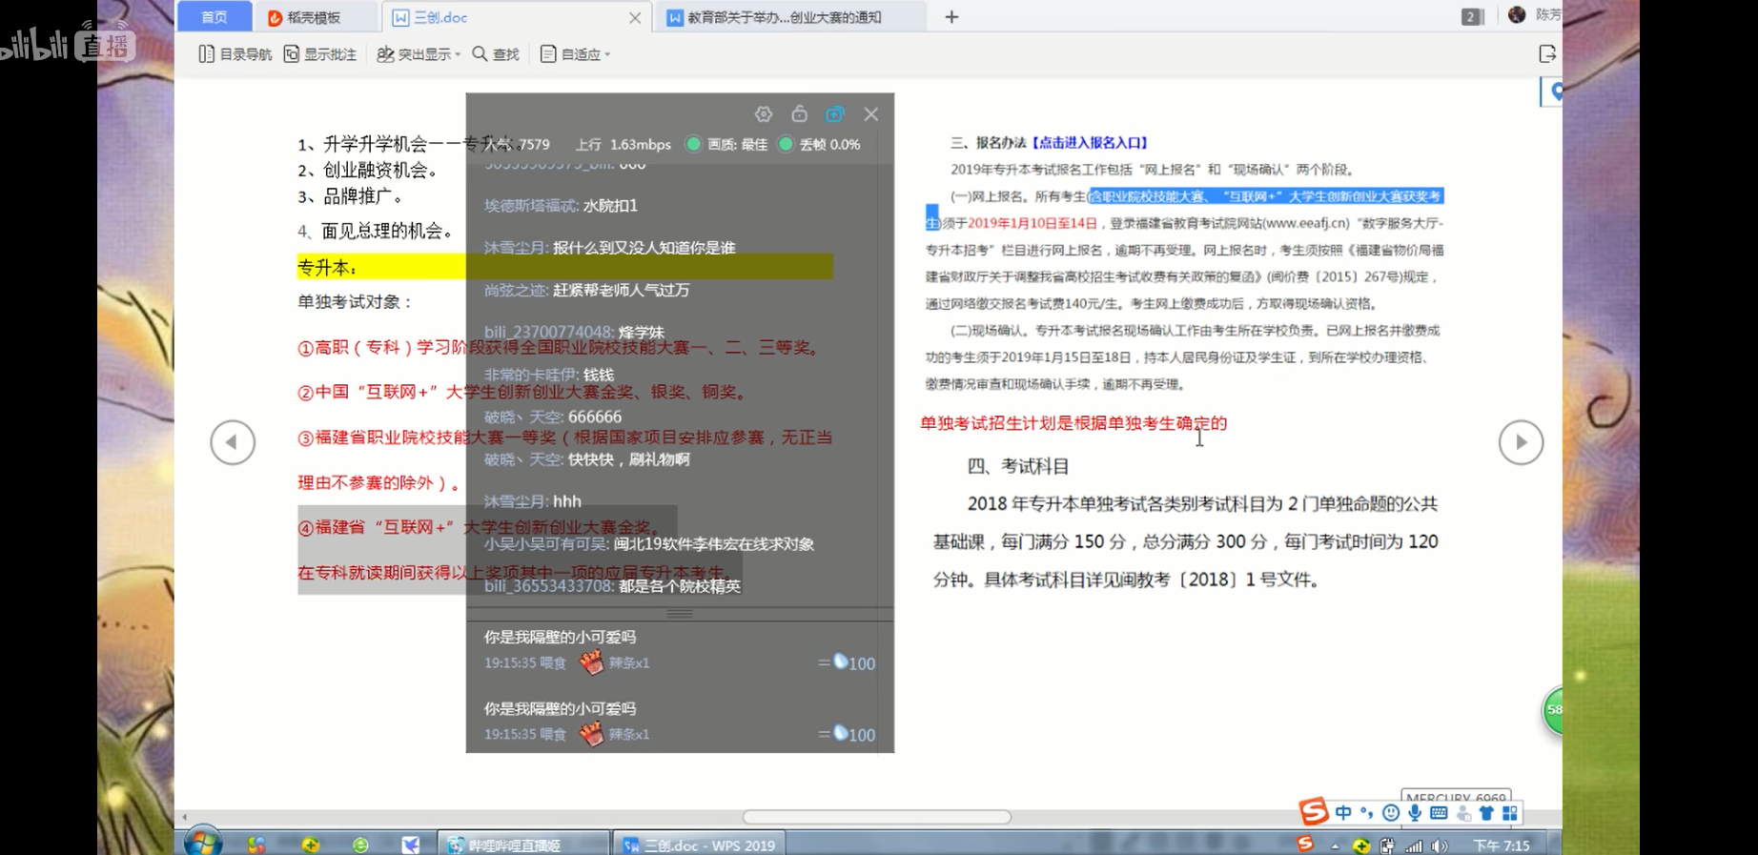
Task: Click the 丢帧 0.0% indicator
Action: click(820, 144)
